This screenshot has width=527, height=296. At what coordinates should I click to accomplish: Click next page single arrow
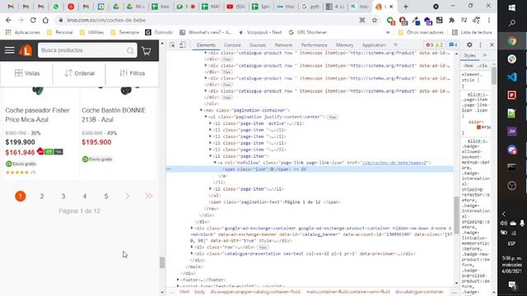click(x=128, y=196)
